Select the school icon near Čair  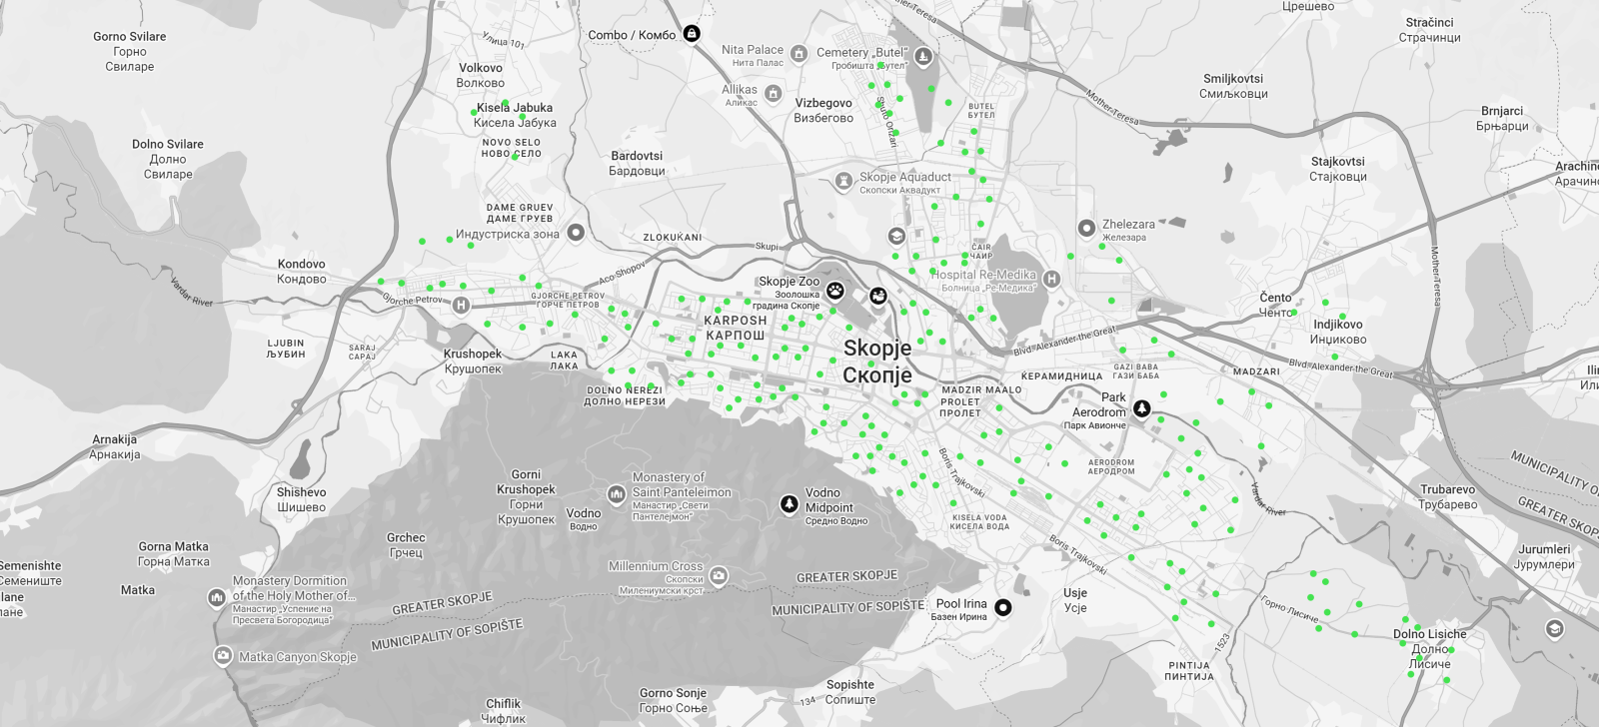pyautogui.click(x=896, y=237)
